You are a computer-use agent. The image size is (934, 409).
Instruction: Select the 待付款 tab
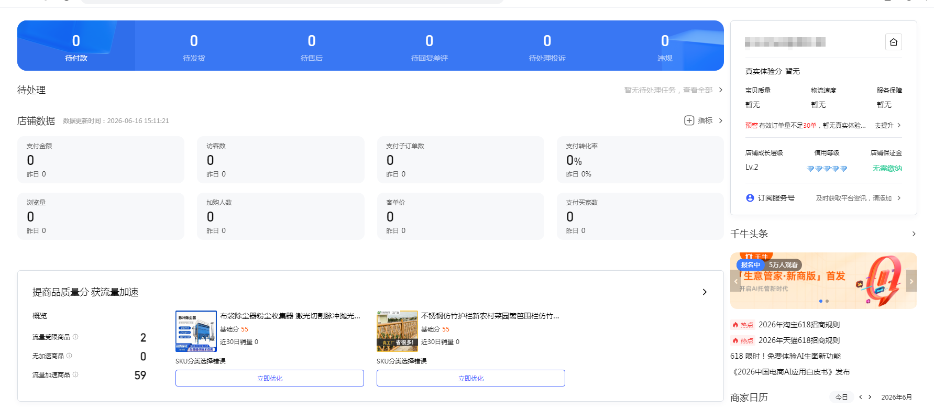point(76,46)
